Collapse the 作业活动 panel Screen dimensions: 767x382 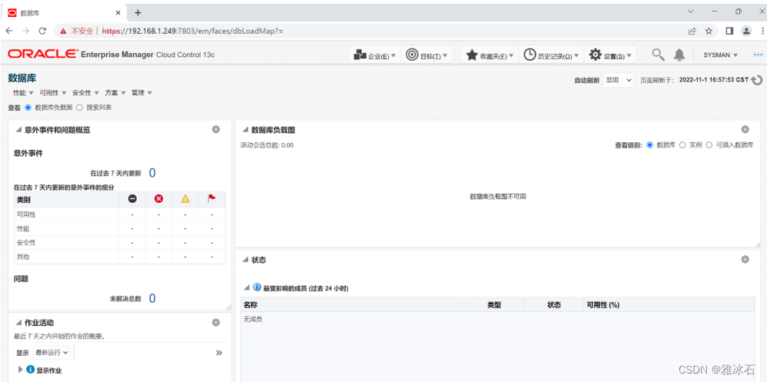tap(18, 322)
